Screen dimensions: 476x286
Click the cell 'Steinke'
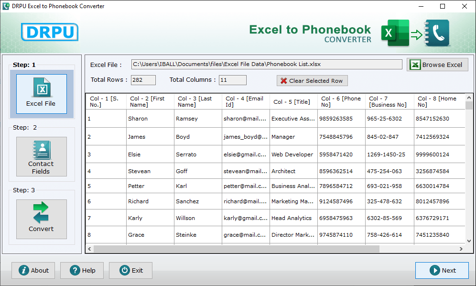[198, 235]
